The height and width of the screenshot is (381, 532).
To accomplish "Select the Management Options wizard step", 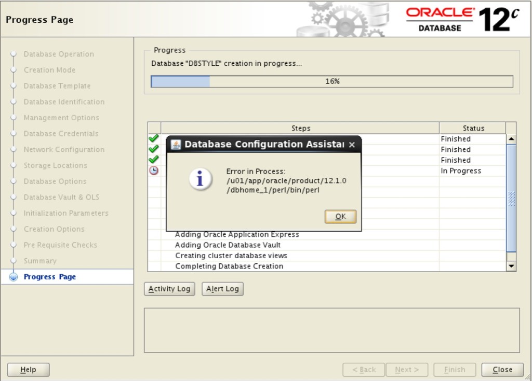I will coord(61,118).
